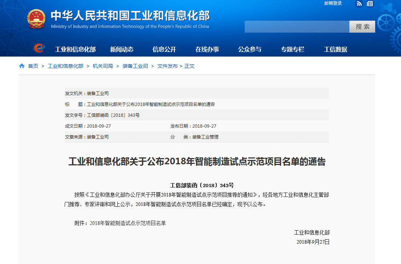Focus the search input field
The image size is (401, 264).
297,26
